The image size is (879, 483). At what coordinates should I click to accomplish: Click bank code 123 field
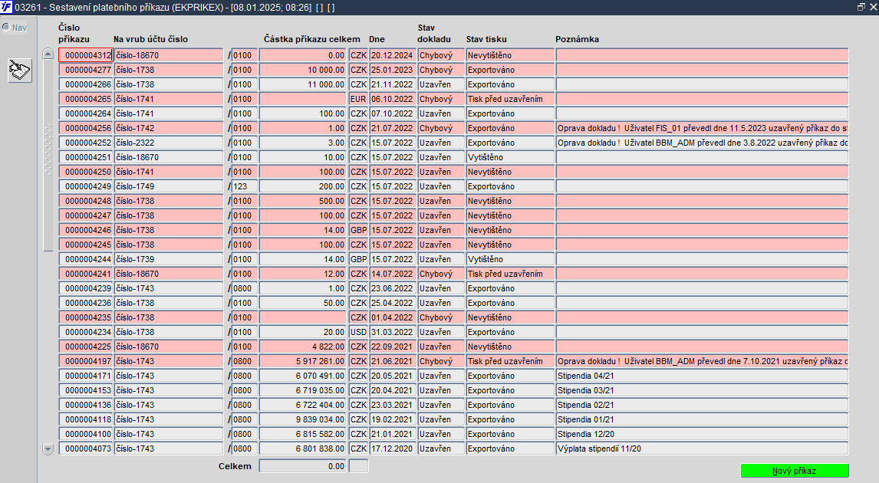[245, 186]
